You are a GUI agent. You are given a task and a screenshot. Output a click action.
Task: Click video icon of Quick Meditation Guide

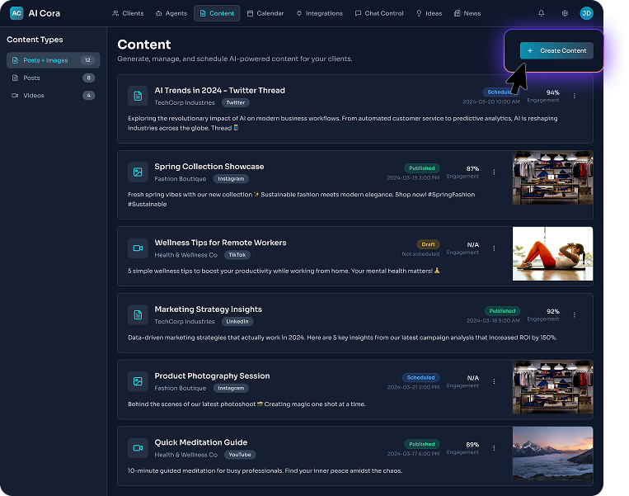point(138,447)
